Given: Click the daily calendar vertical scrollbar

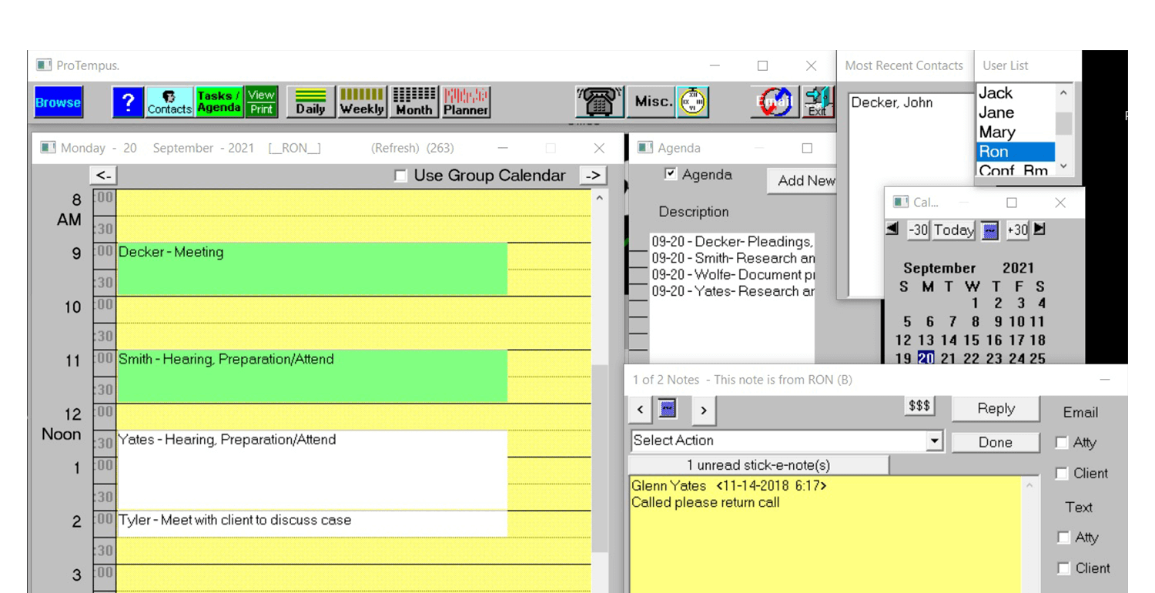Looking at the screenshot, I should (599, 385).
